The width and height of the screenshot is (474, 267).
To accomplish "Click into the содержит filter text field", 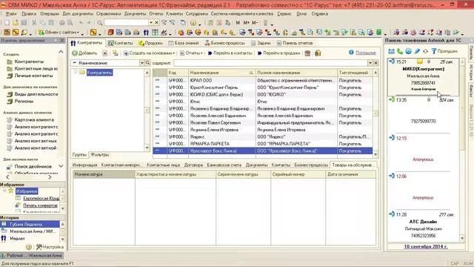I will [270, 63].
